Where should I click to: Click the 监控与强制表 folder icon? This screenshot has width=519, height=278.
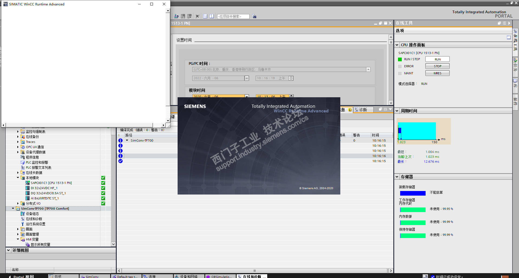point(23,132)
